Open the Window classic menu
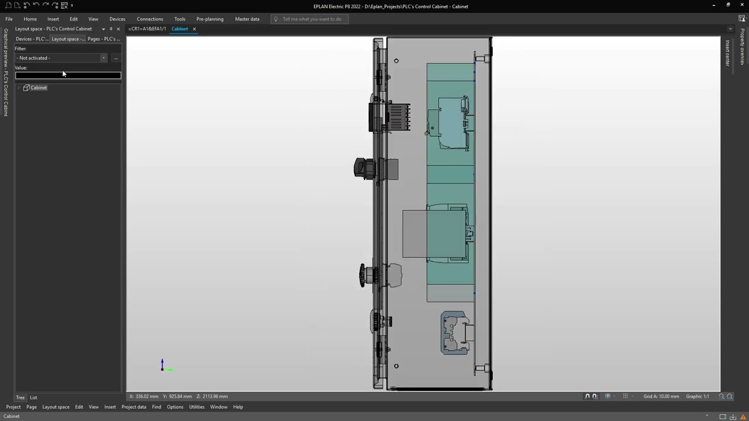The width and height of the screenshot is (749, 421). pos(219,407)
